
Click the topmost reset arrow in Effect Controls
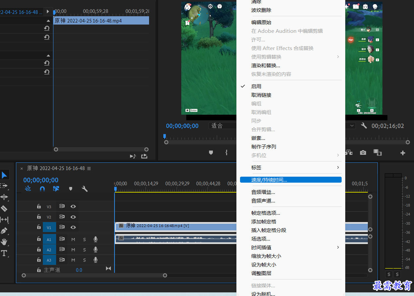coord(47,29)
